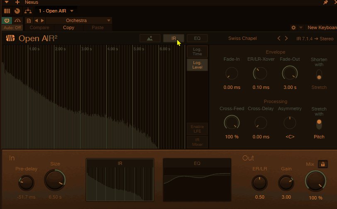This screenshot has width=337, height=209.
Task: Click the Stretch with Pitch switch
Action: [319, 123]
